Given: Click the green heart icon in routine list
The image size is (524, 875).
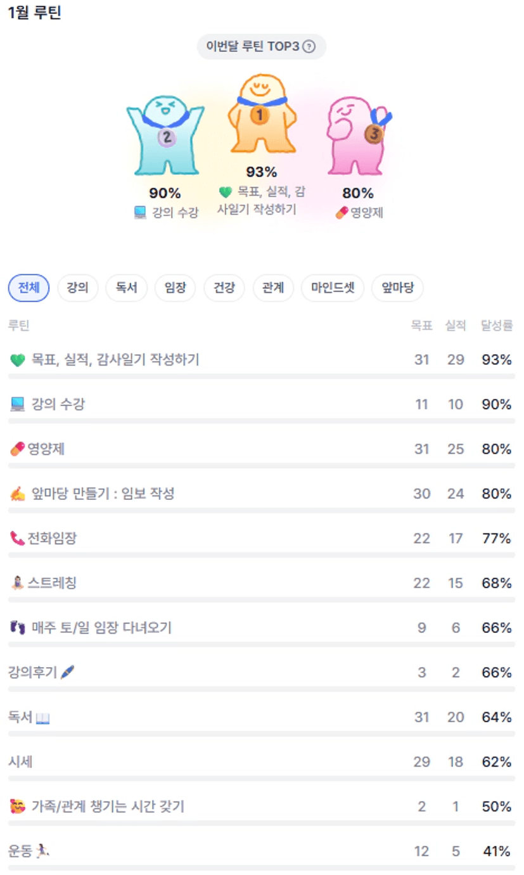Looking at the screenshot, I should (x=17, y=361).
